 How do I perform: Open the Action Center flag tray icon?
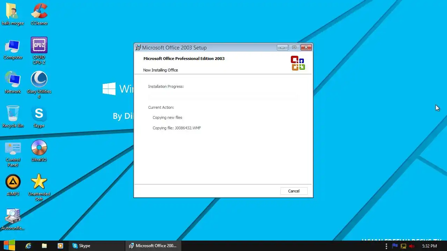coord(395,246)
